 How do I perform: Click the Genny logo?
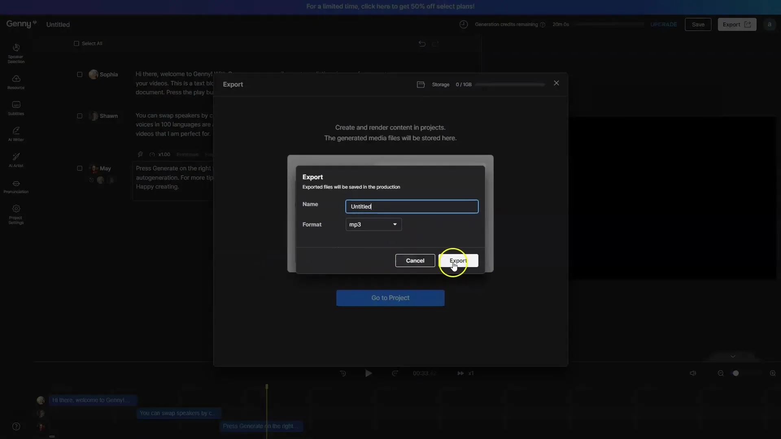point(21,24)
